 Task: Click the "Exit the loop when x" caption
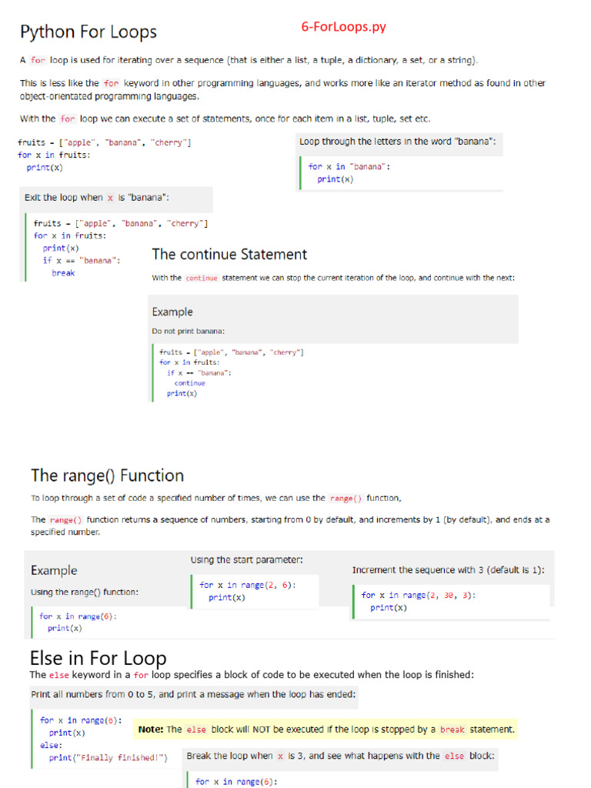pos(96,198)
